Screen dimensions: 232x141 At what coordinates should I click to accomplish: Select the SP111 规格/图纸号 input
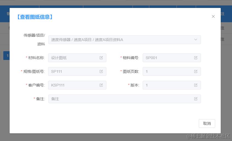tap(77, 71)
